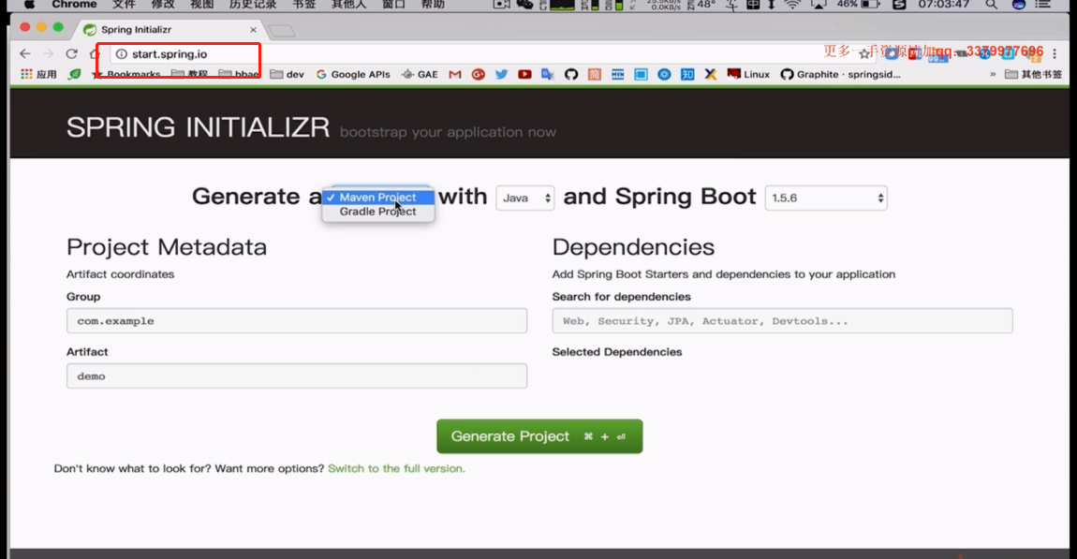Open the Gmail bookmark icon
Viewport: 1077px width, 559px height.
[x=455, y=74]
